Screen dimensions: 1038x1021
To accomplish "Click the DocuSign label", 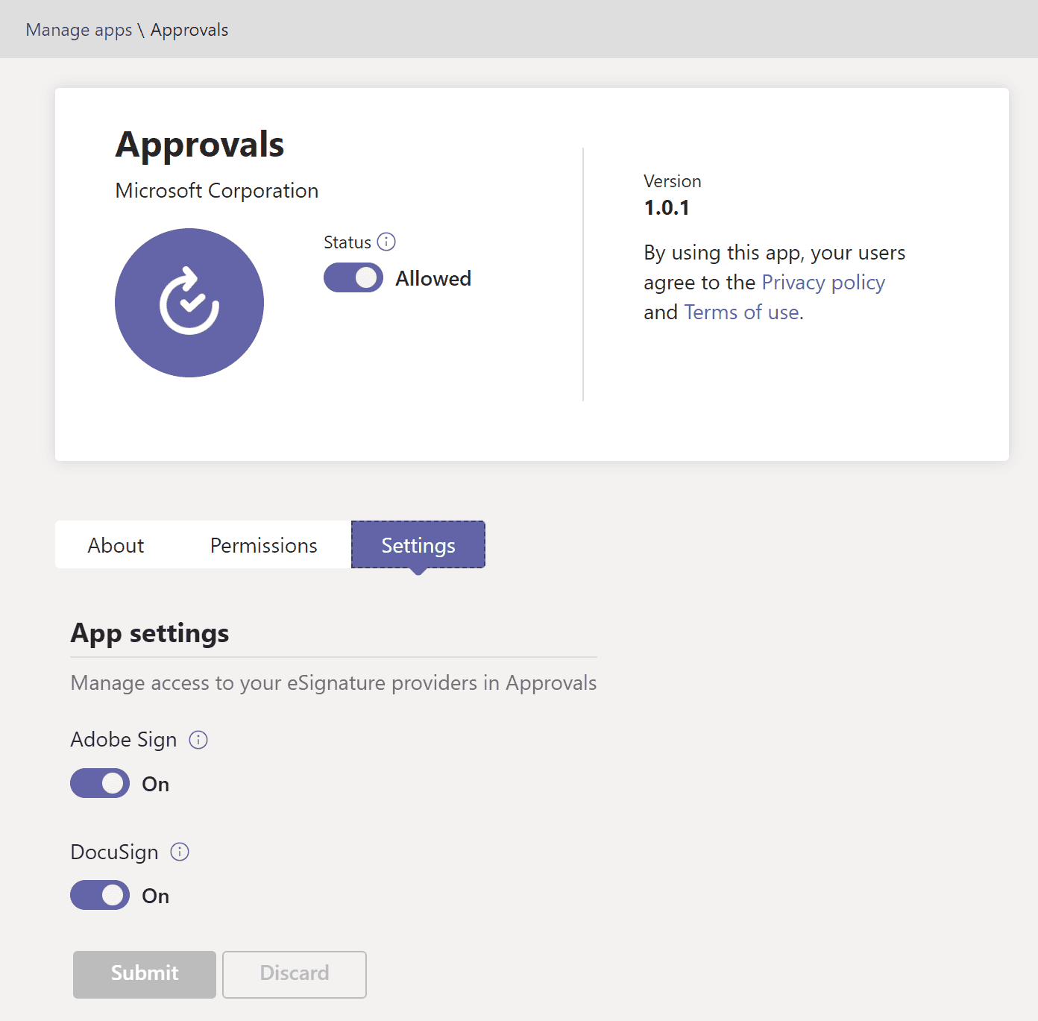I will point(114,852).
